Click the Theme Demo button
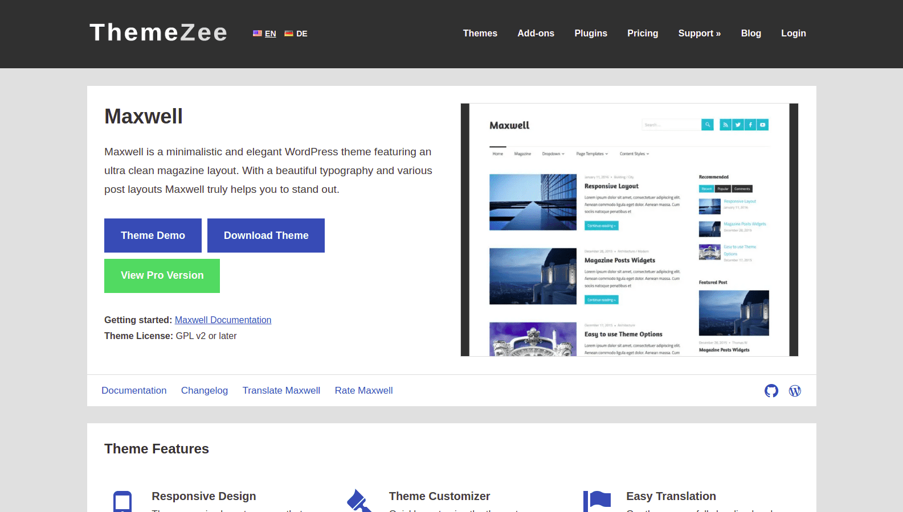This screenshot has width=903, height=512. point(153,236)
